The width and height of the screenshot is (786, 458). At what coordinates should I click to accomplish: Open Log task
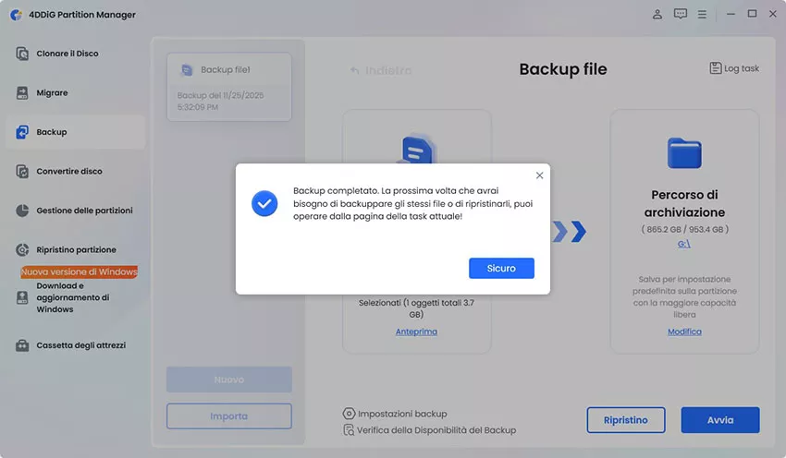click(742, 68)
